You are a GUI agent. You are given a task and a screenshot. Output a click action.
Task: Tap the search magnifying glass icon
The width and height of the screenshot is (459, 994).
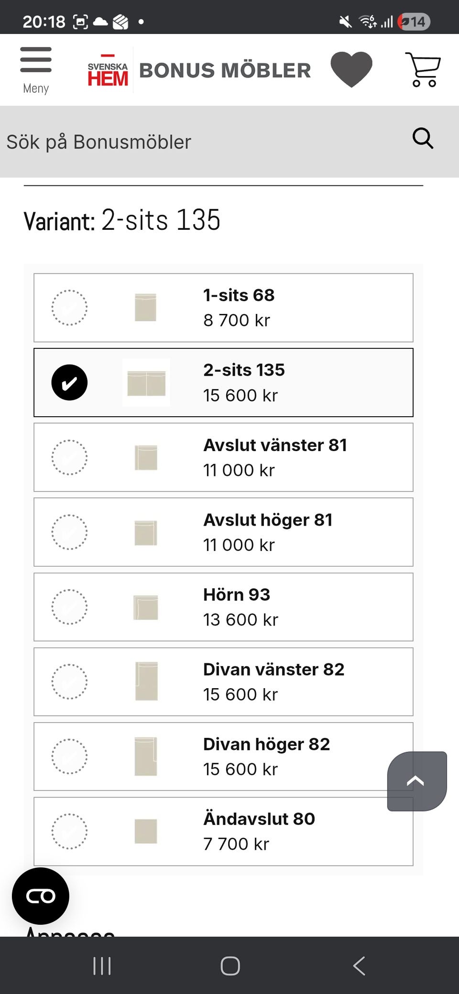coord(423,139)
